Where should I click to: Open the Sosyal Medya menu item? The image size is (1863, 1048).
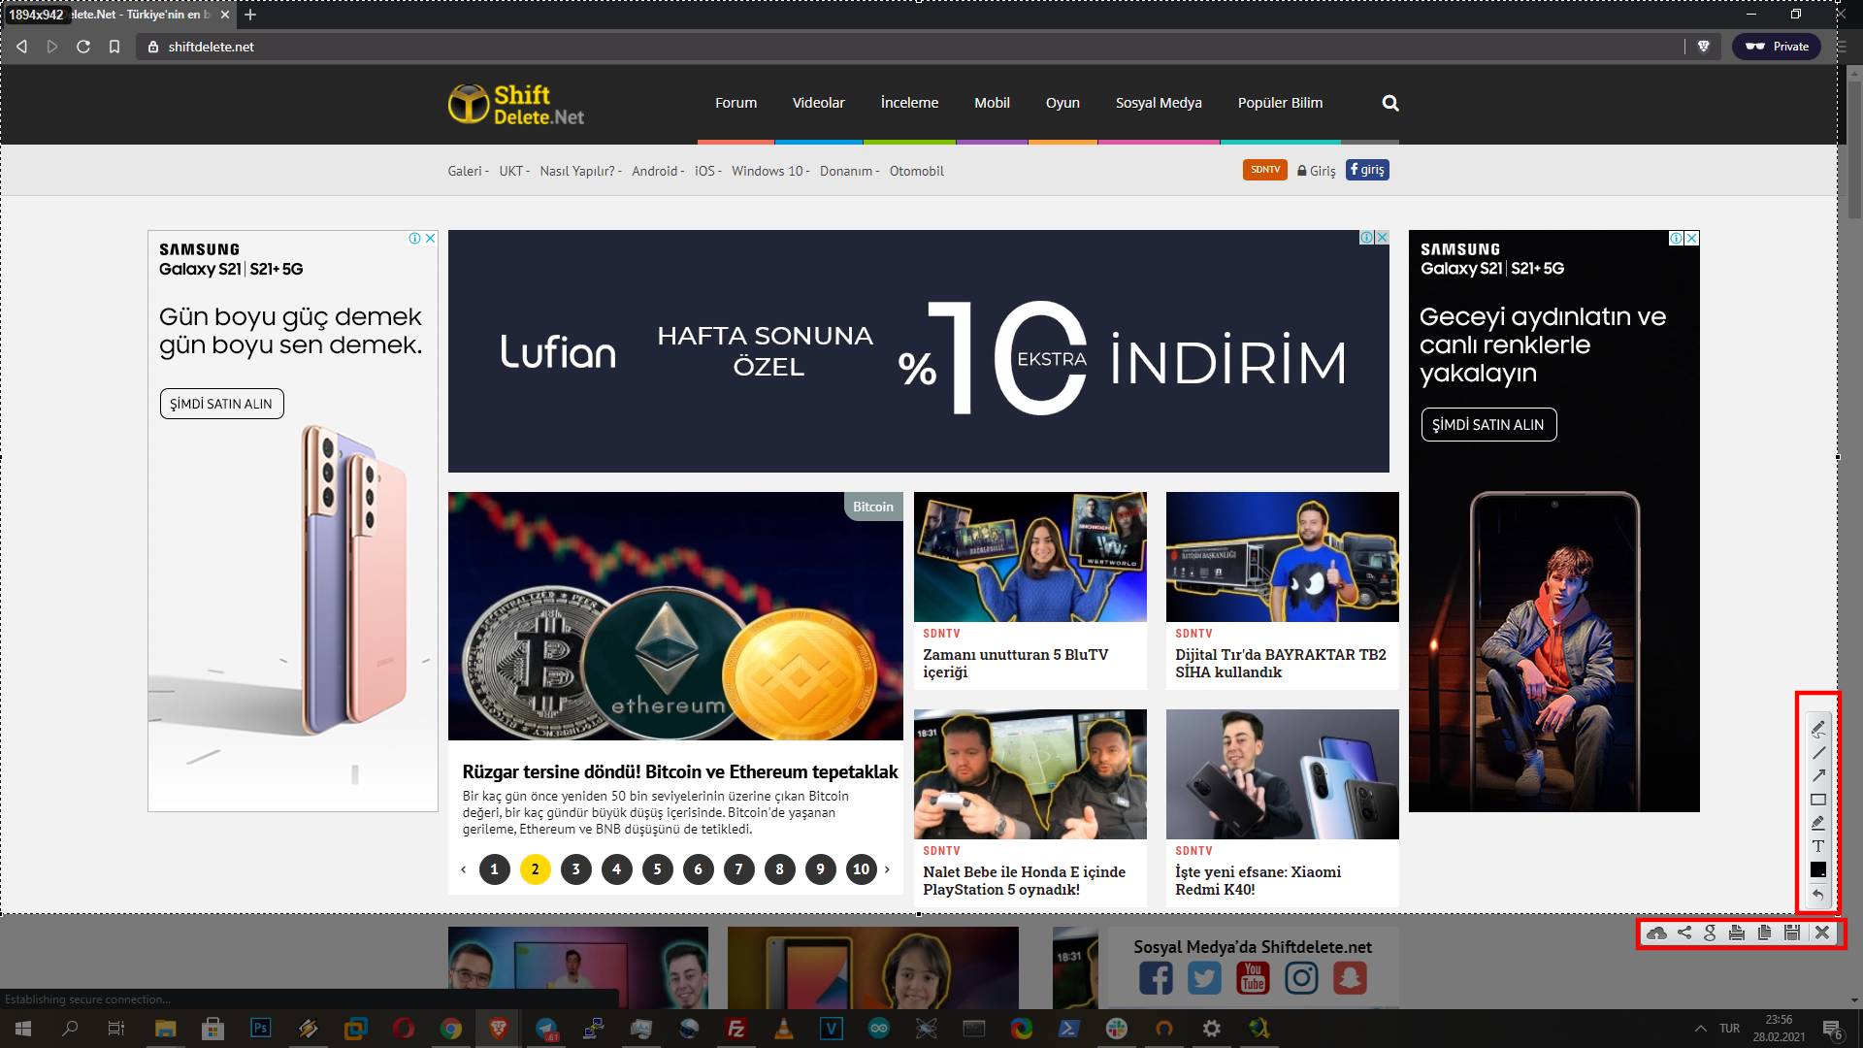tap(1158, 103)
